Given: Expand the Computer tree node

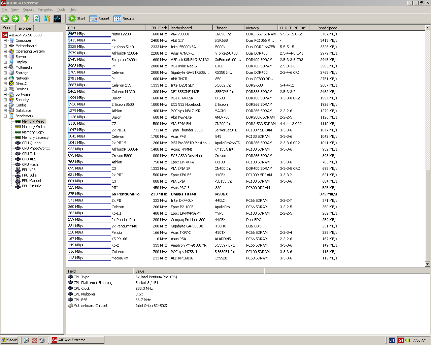Looking at the screenshot, I should pyautogui.click(x=5, y=40).
